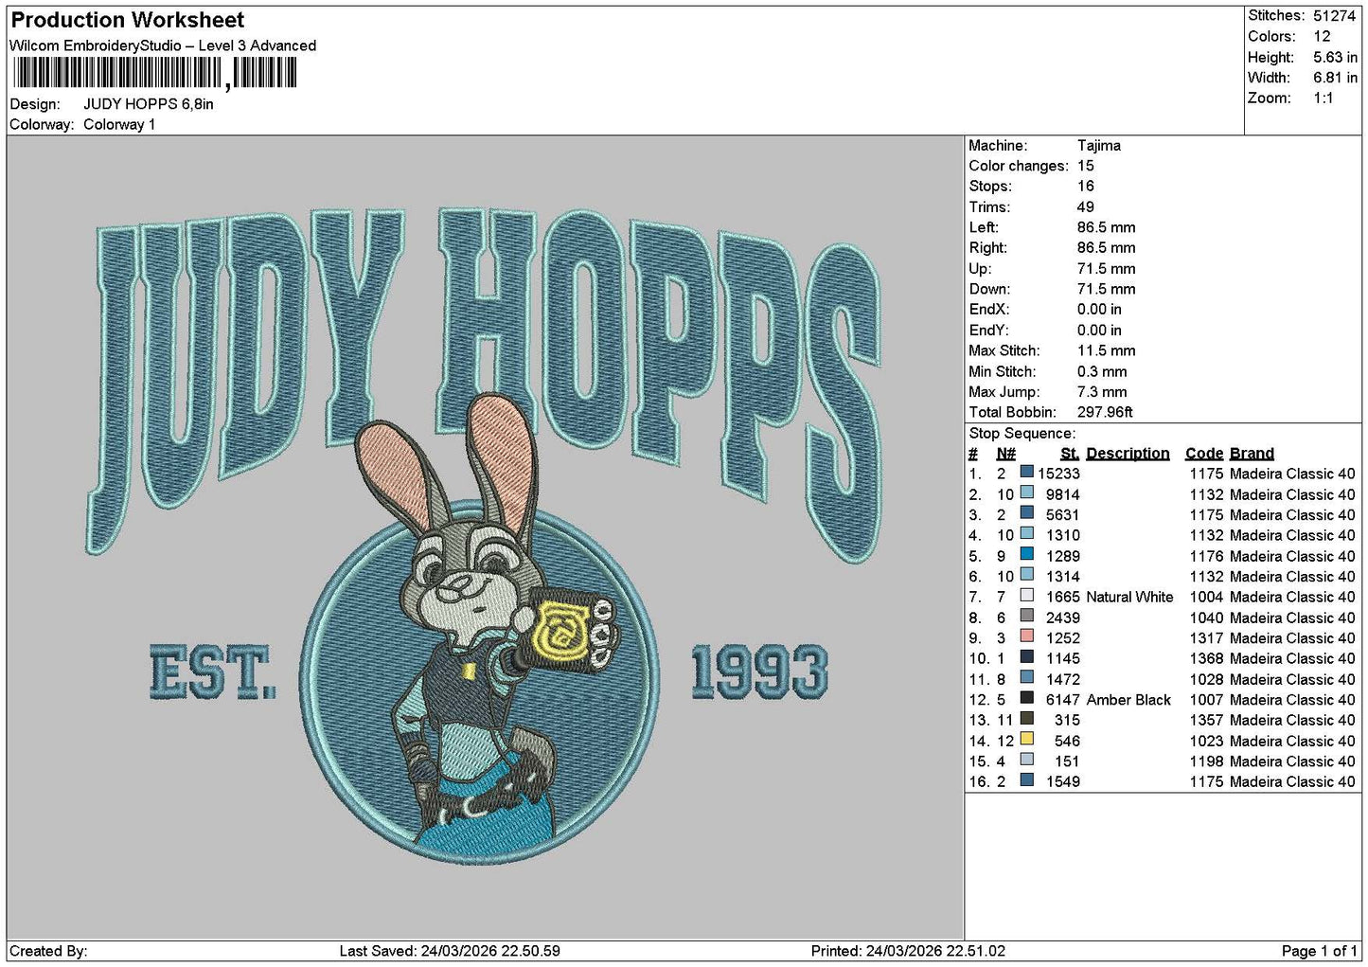Click the Color changes value 15

1086,166
